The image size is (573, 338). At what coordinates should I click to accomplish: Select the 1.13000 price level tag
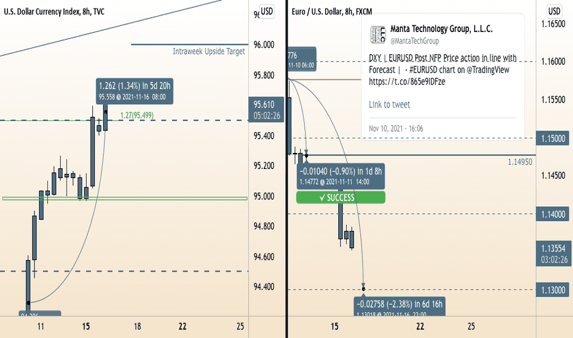(553, 290)
